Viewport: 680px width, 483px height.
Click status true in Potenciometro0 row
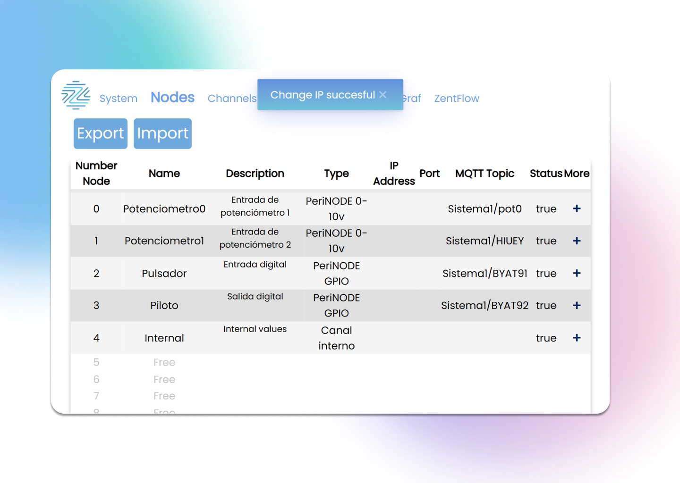546,209
